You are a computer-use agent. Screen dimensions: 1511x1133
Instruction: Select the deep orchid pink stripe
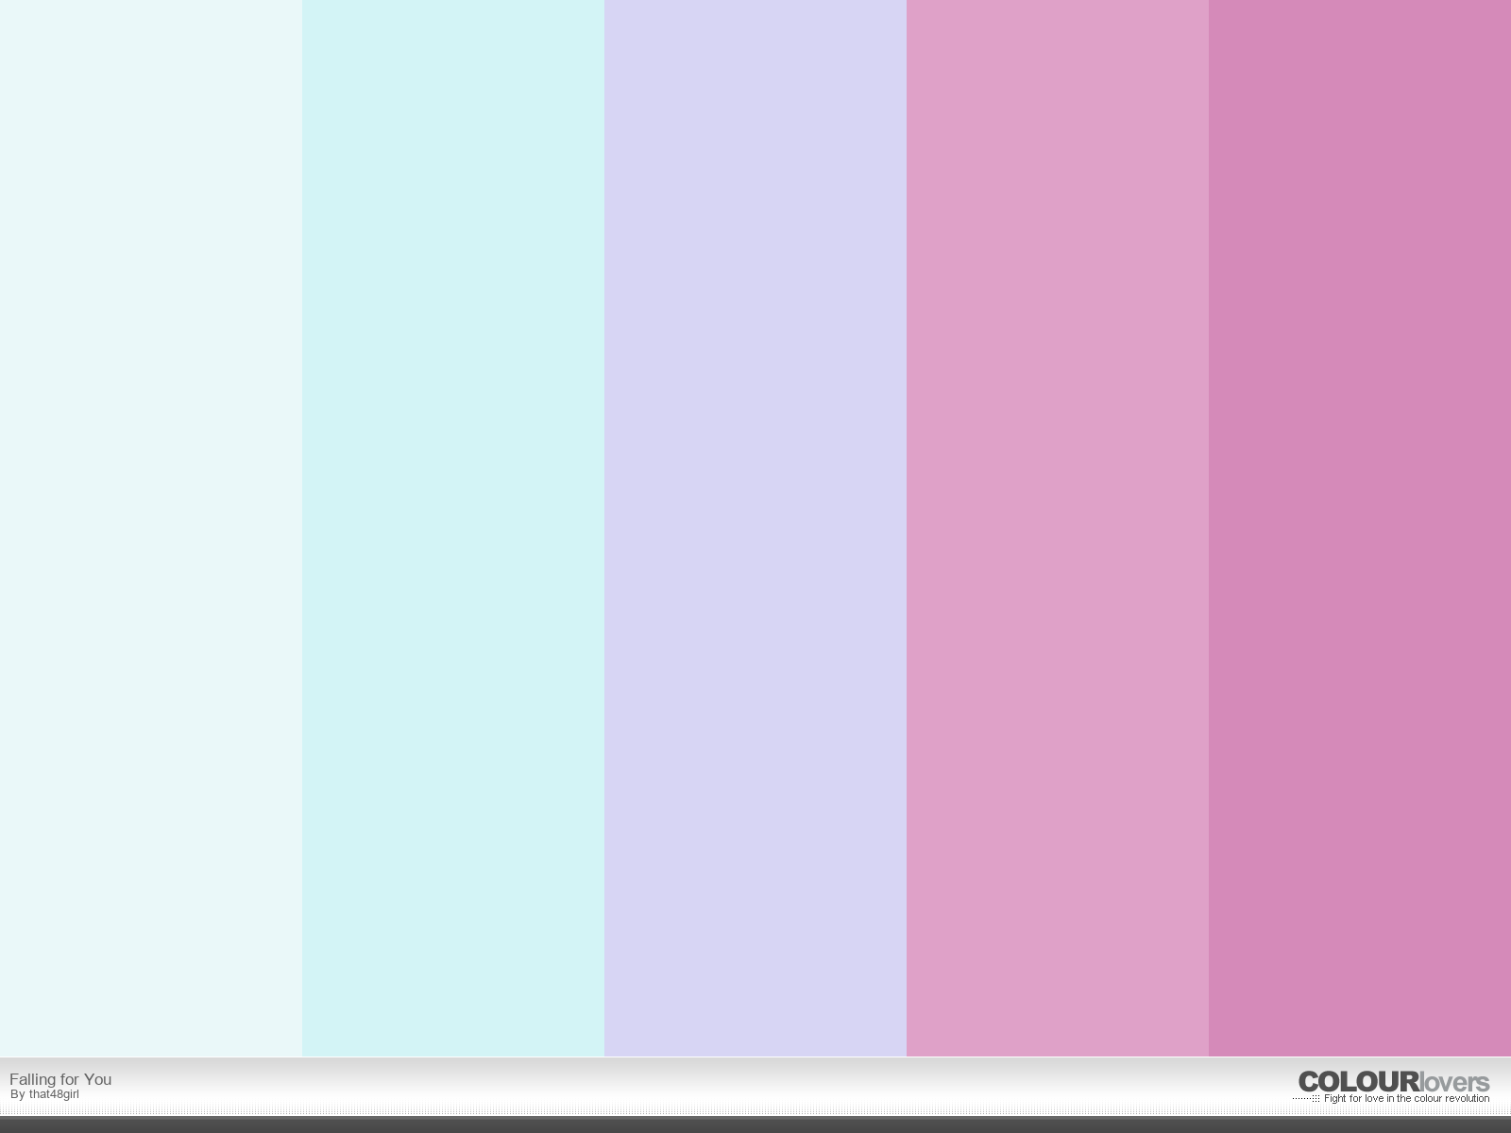pyautogui.click(x=1360, y=529)
